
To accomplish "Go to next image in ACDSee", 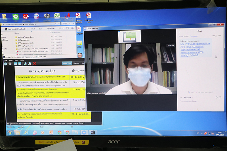I will click(x=10, y=64).
